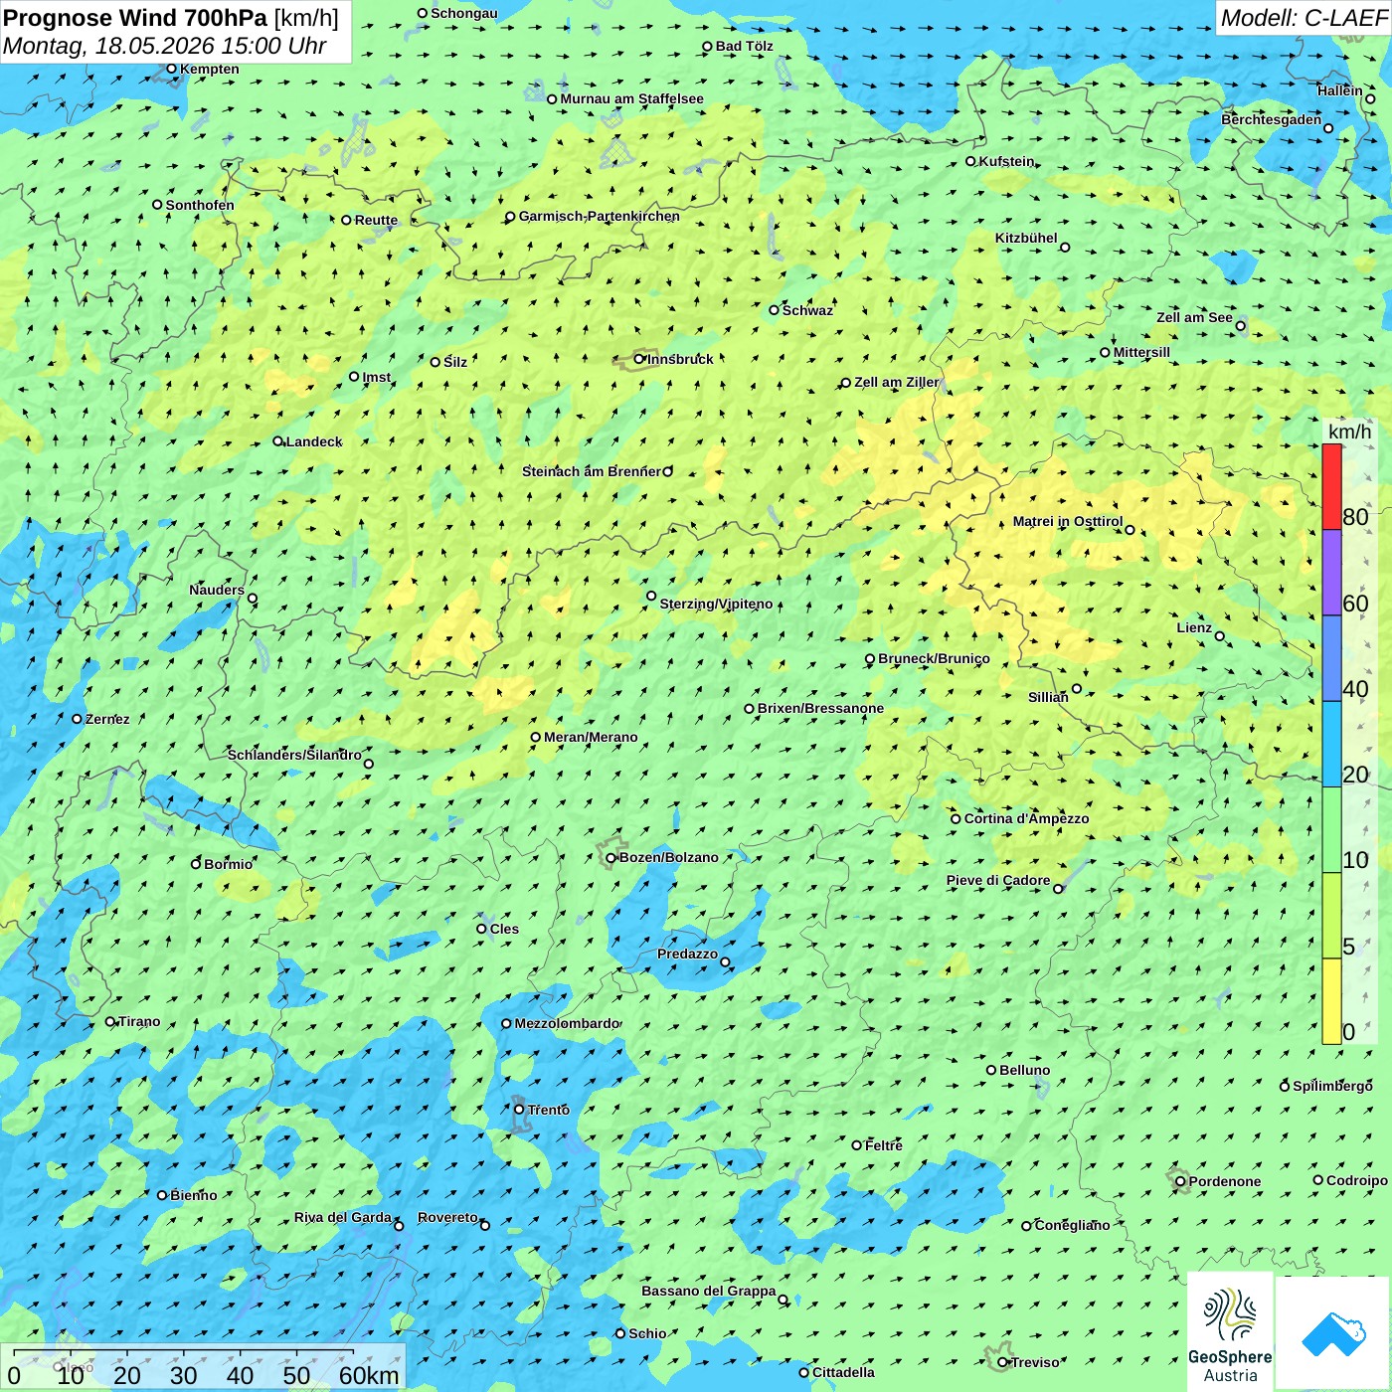
Task: Select the Innsbruck city marker
Action: (x=639, y=359)
